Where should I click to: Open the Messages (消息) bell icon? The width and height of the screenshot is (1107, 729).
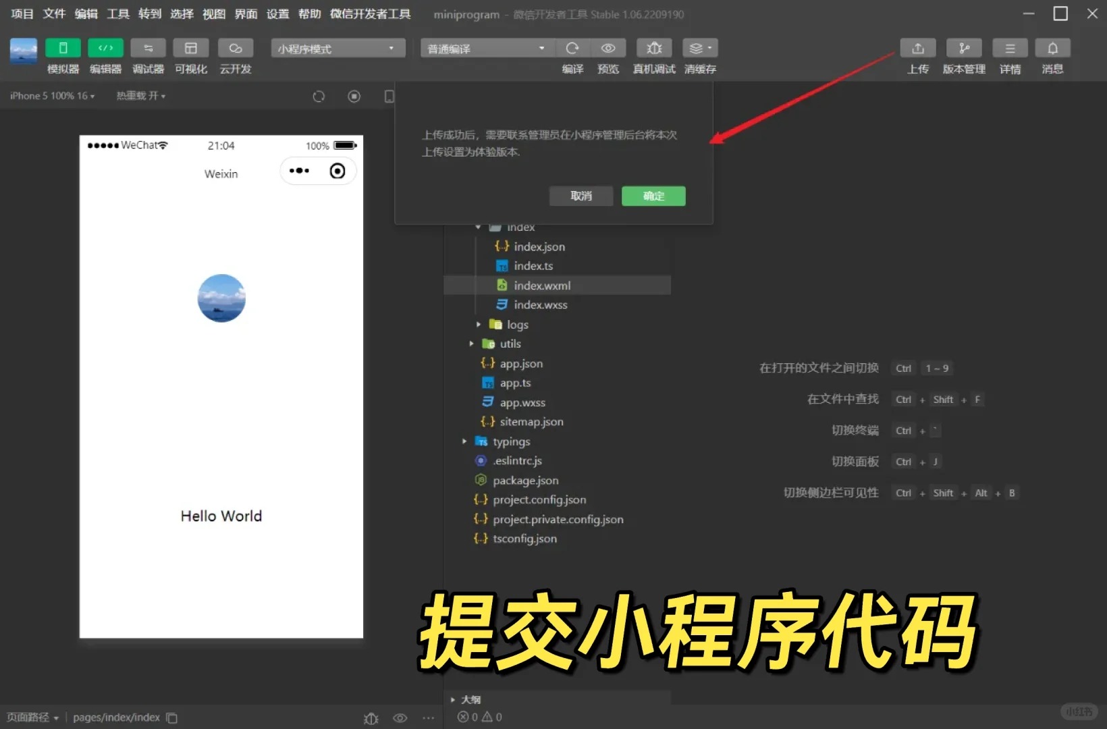[1052, 49]
